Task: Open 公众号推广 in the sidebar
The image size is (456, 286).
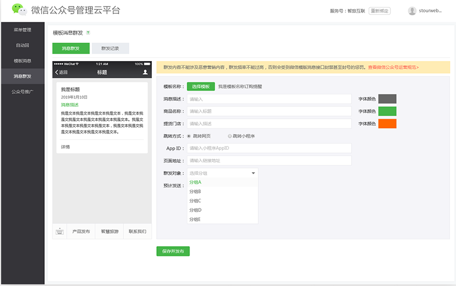Action: pos(22,92)
